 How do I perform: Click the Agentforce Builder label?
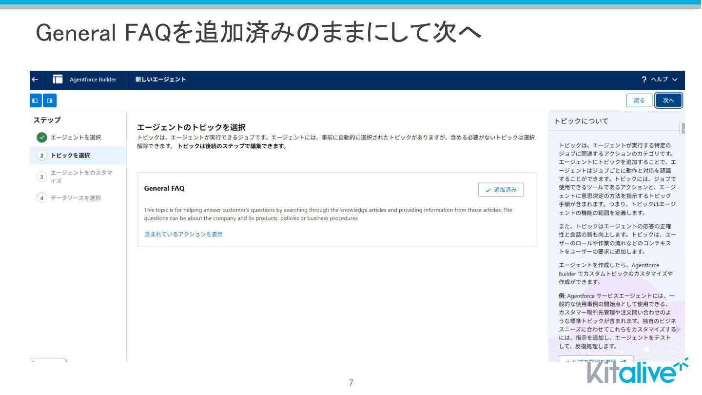tap(93, 79)
